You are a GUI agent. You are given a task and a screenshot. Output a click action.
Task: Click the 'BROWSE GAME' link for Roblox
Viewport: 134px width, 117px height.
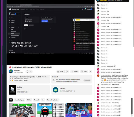click(x=23, y=92)
